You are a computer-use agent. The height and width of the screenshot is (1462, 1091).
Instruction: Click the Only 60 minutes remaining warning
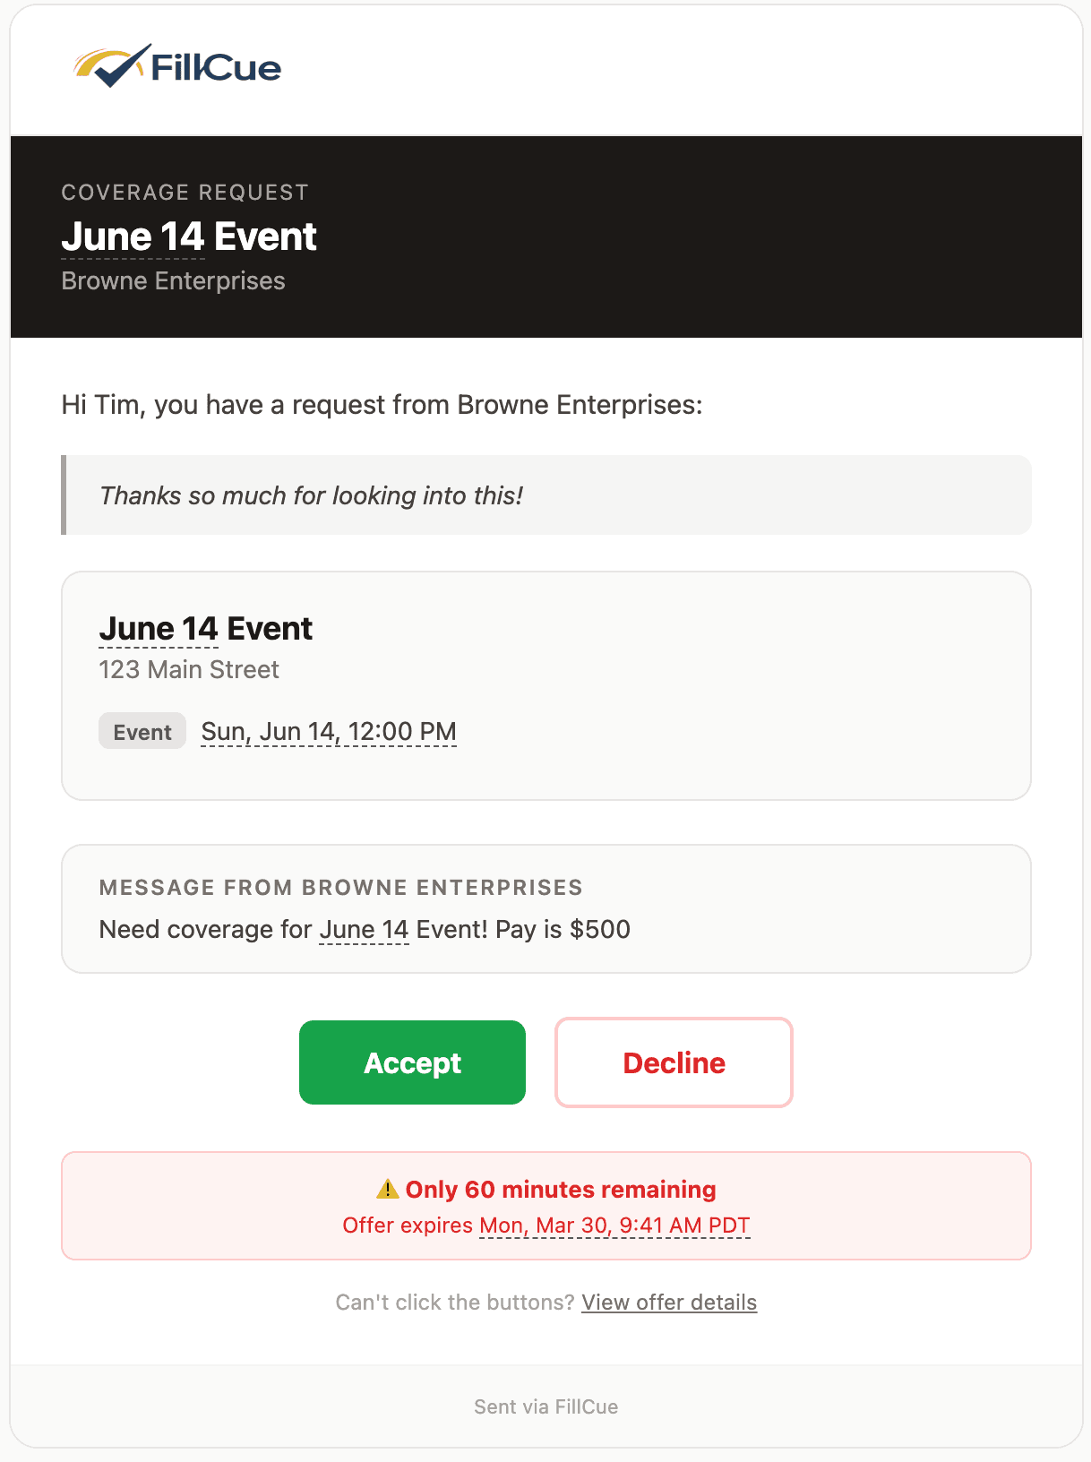click(x=562, y=1190)
